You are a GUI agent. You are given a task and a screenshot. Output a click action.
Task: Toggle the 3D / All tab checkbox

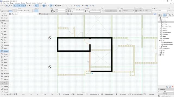coord(67,14)
